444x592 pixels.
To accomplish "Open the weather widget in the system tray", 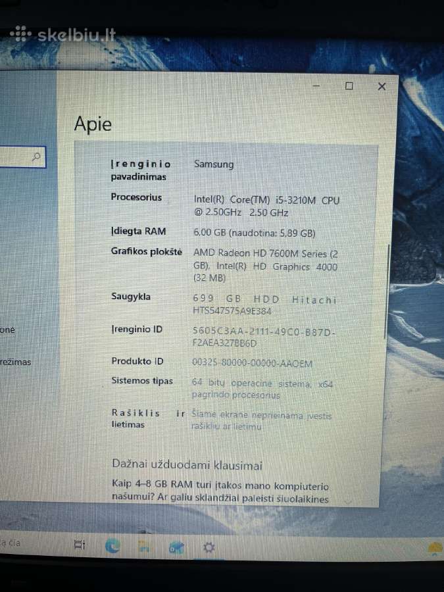I will tap(436, 548).
